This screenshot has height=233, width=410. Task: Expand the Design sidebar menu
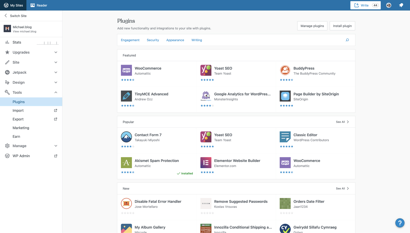31,82
